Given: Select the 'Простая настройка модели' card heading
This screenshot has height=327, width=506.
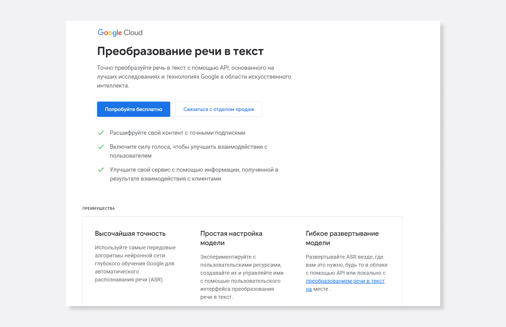Looking at the screenshot, I should (x=231, y=238).
